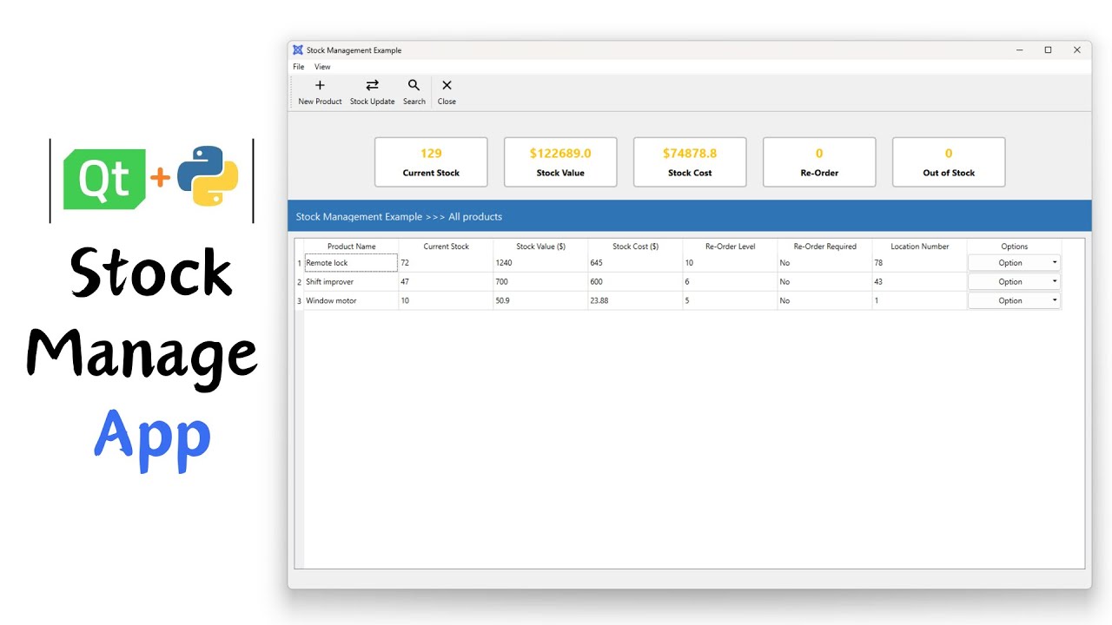The height and width of the screenshot is (625, 1112).
Task: Click the Re-Order Required column header
Action: point(825,247)
